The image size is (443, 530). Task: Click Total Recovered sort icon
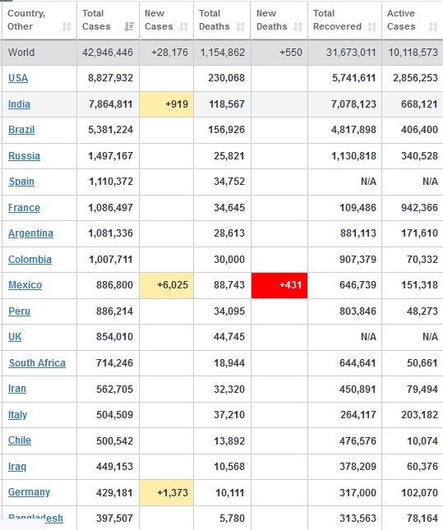[x=371, y=26]
